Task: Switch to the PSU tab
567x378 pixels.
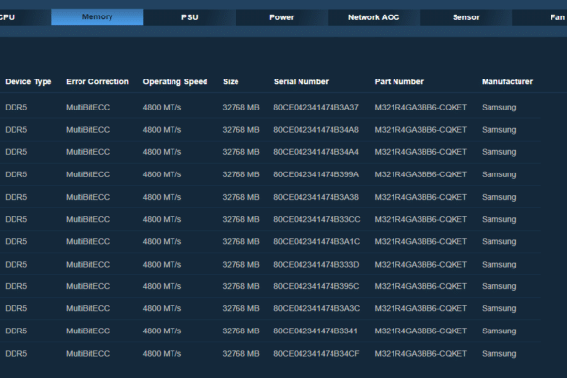Action: coord(189,17)
